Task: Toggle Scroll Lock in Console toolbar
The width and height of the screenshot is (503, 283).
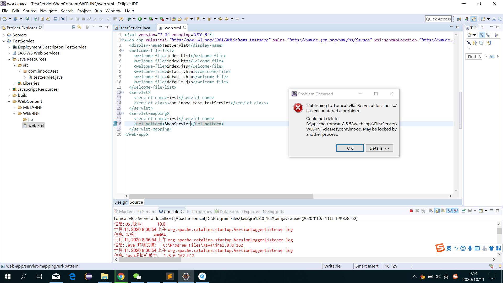Action: (438, 211)
